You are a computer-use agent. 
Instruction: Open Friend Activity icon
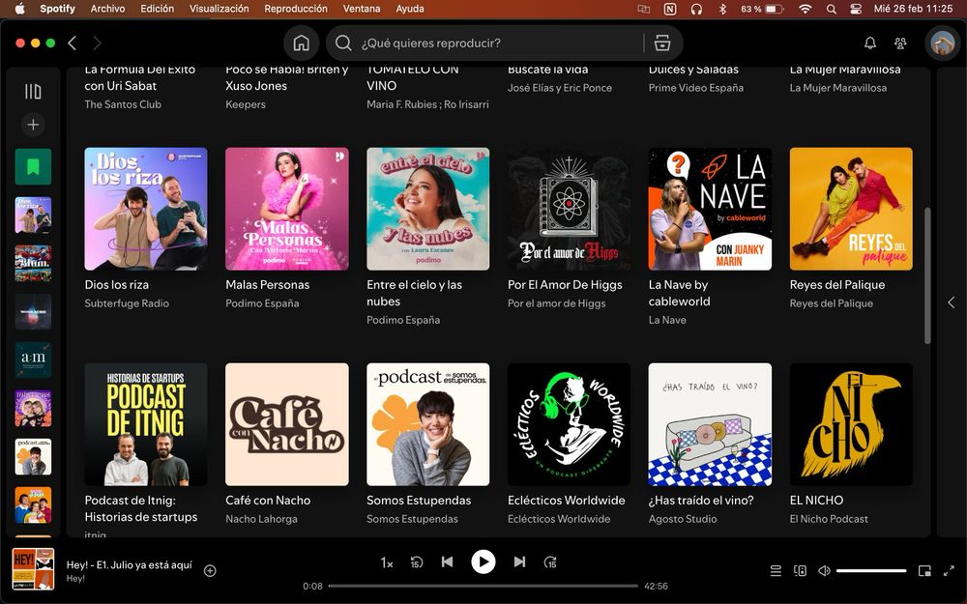(x=900, y=43)
